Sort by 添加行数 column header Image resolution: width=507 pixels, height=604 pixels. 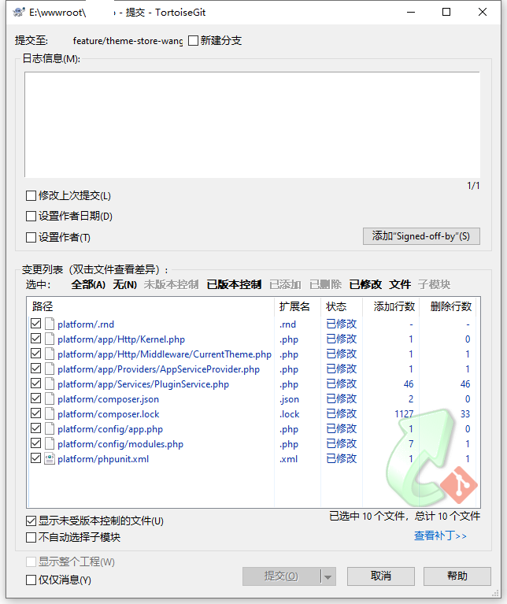click(390, 306)
